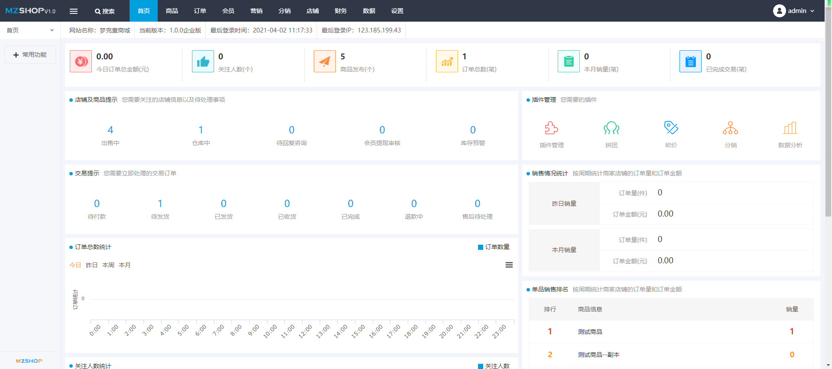Open the 插件管理 plugin icon

coord(551,128)
